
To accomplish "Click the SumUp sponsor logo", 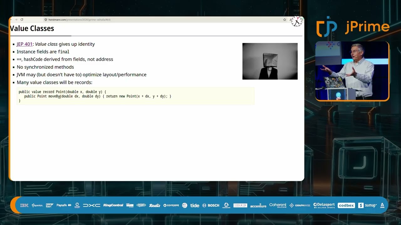I will (367, 205).
